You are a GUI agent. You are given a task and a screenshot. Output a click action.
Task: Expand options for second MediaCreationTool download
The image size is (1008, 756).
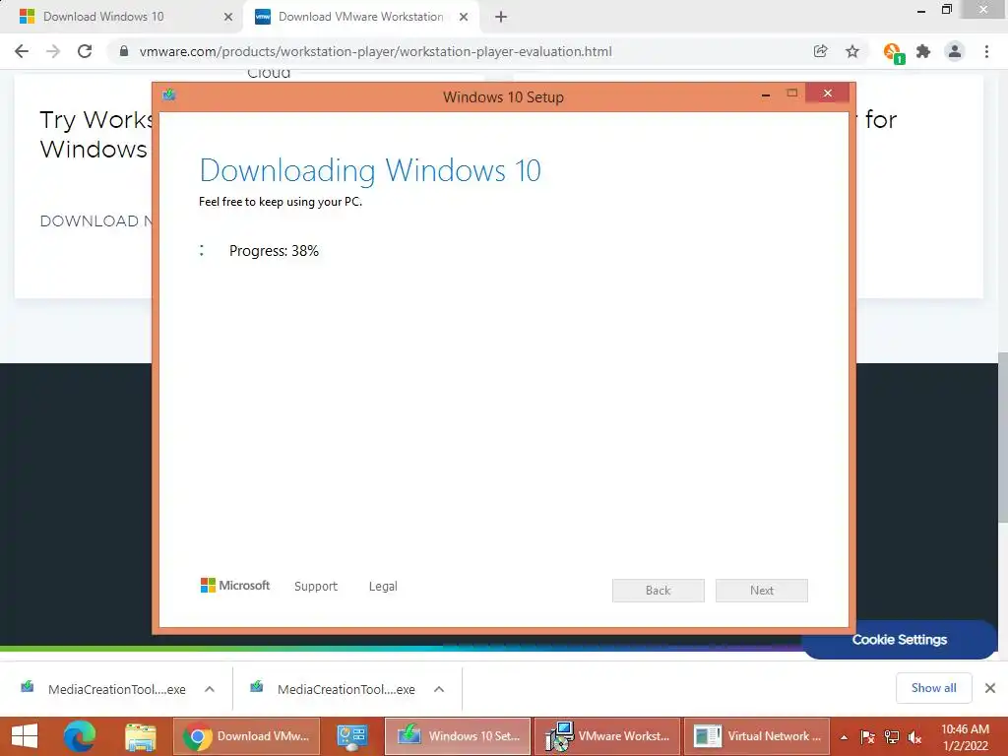point(439,689)
